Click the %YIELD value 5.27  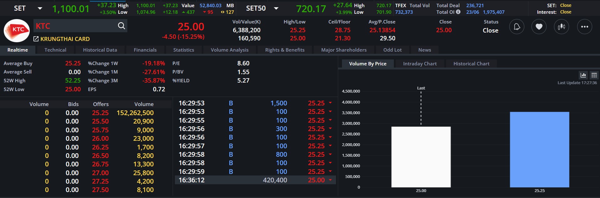click(243, 81)
